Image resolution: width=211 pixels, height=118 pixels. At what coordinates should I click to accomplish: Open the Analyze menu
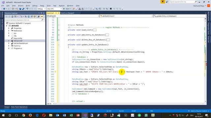pyautogui.click(x=62, y=6)
